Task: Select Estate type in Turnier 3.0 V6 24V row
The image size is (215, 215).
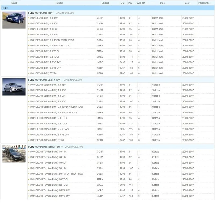Action: 156,196
